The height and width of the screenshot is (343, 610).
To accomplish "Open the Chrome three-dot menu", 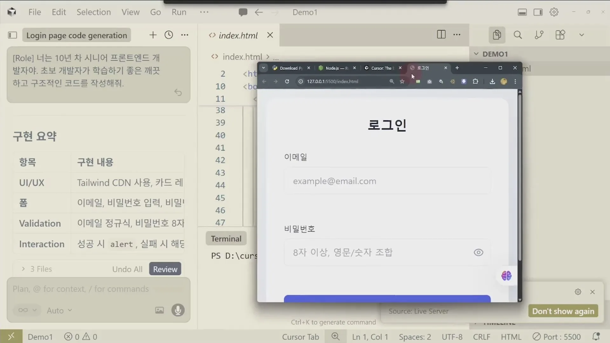I will point(515,81).
